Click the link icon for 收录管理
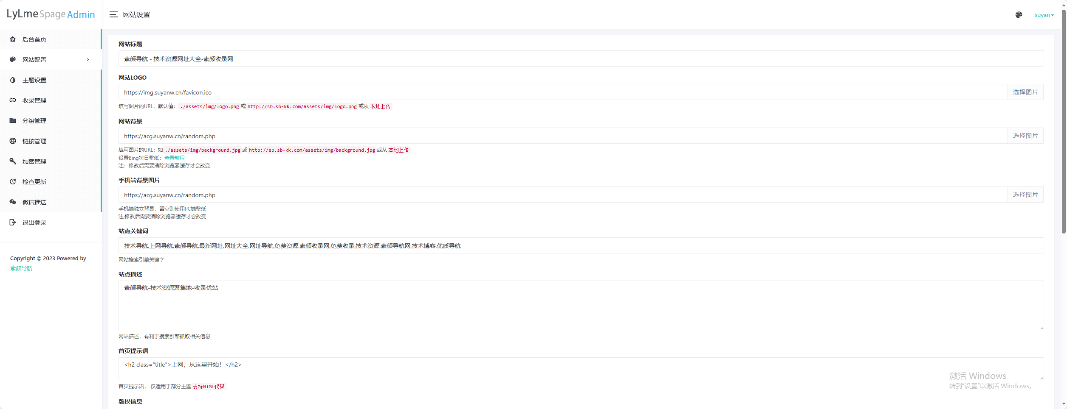 [x=13, y=100]
